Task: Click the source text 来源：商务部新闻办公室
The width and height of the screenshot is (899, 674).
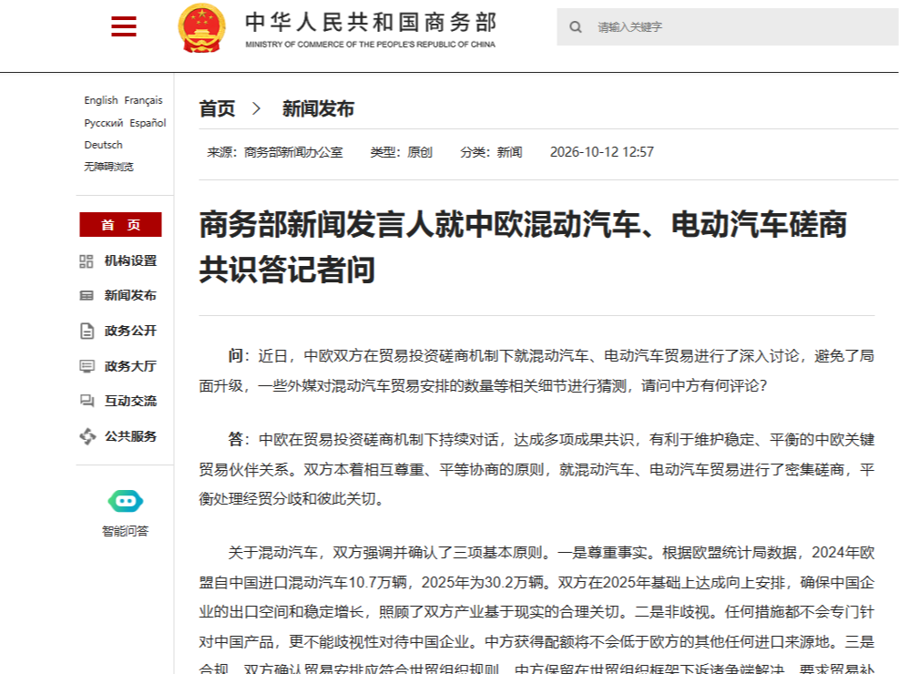Action: (275, 152)
